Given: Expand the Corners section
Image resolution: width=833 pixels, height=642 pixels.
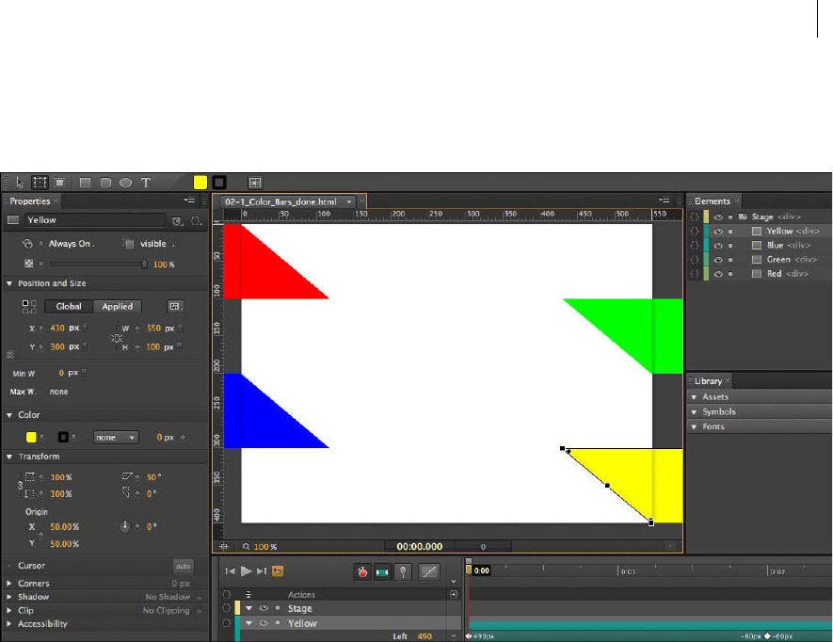Looking at the screenshot, I should point(9,583).
